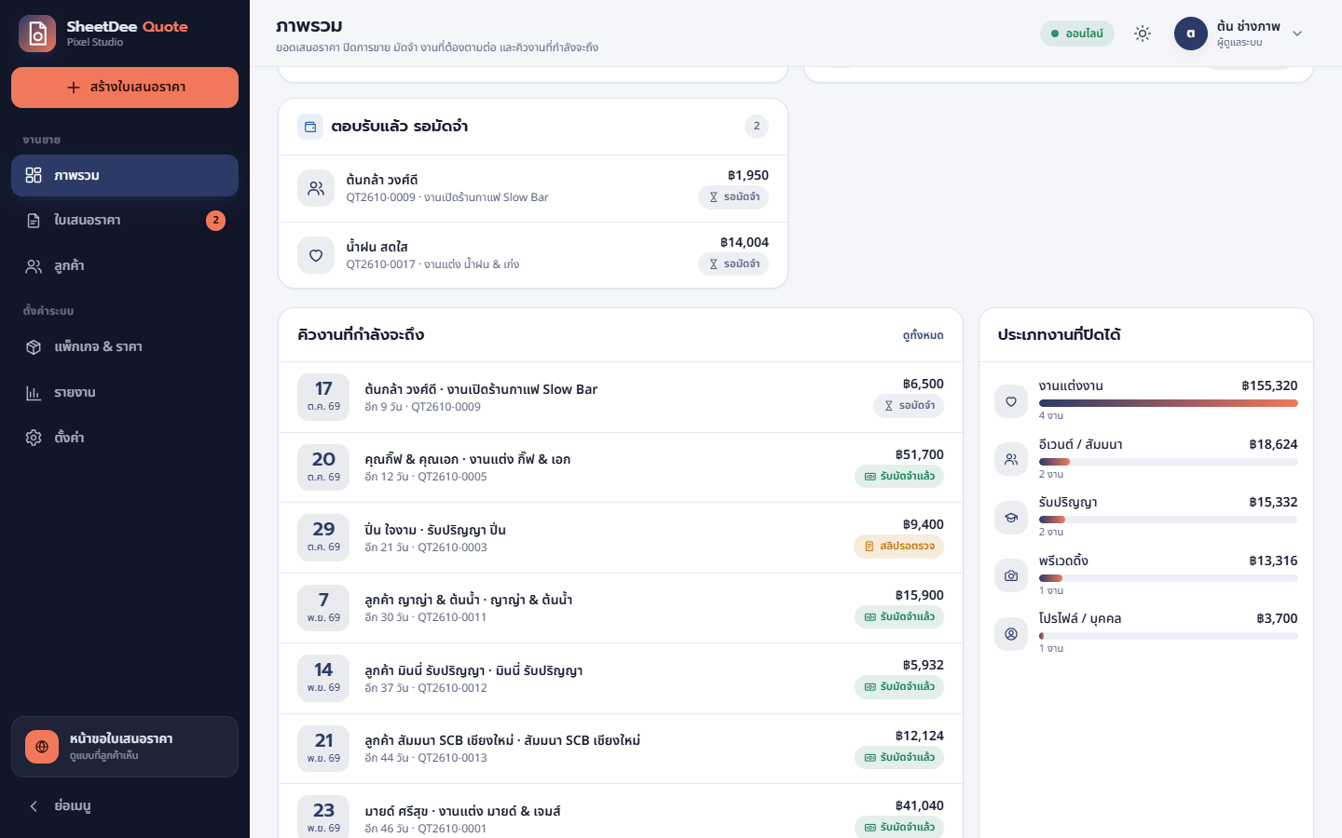Toggle the light/dark theme sun icon
The height and width of the screenshot is (838, 1342).
pos(1143,34)
